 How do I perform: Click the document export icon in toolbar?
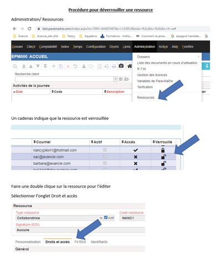point(99,66)
